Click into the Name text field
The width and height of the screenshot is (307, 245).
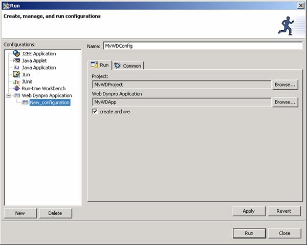[200, 46]
